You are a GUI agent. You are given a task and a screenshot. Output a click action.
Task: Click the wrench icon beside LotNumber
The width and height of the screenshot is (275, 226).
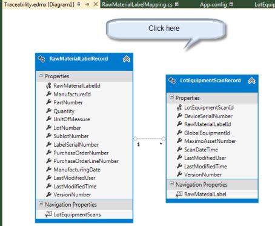48,127
